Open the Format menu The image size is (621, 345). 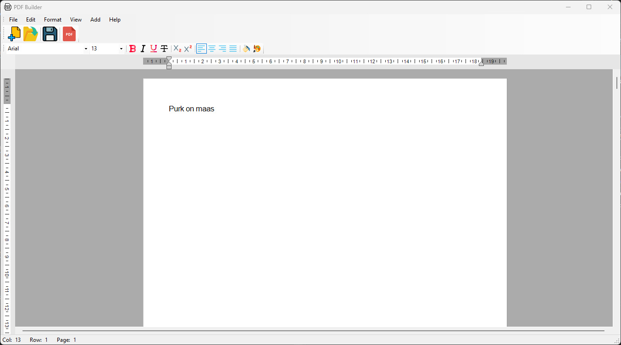(53, 20)
